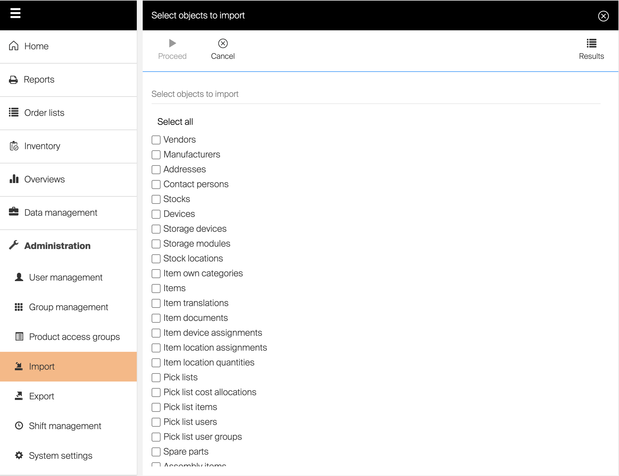The image size is (619, 476).
Task: Click the Reports printer icon
Action: pyautogui.click(x=13, y=80)
